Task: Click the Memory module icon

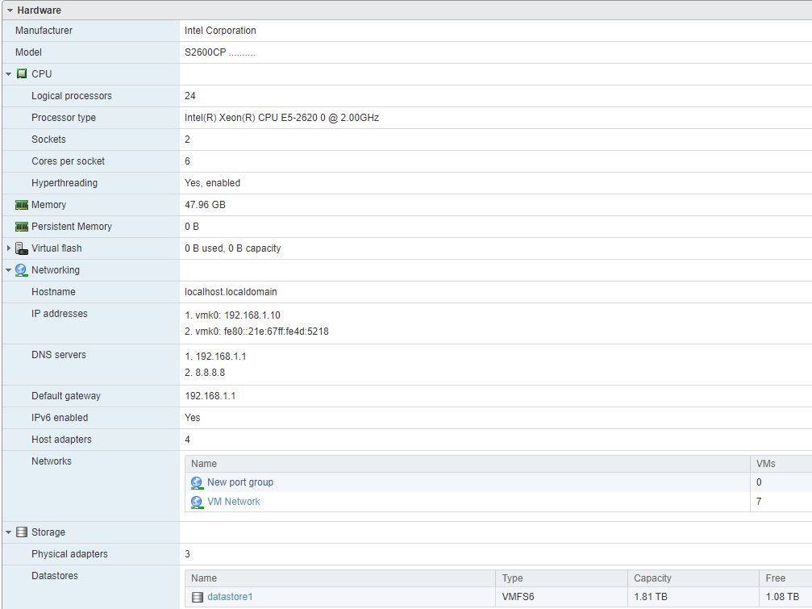Action: pos(22,205)
